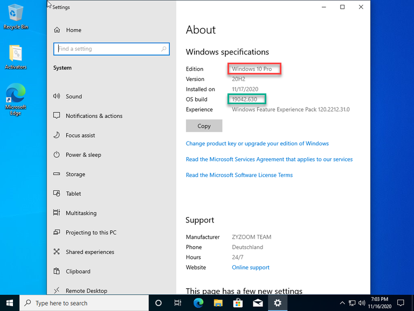Click Cortana circle on taskbar

(158, 303)
